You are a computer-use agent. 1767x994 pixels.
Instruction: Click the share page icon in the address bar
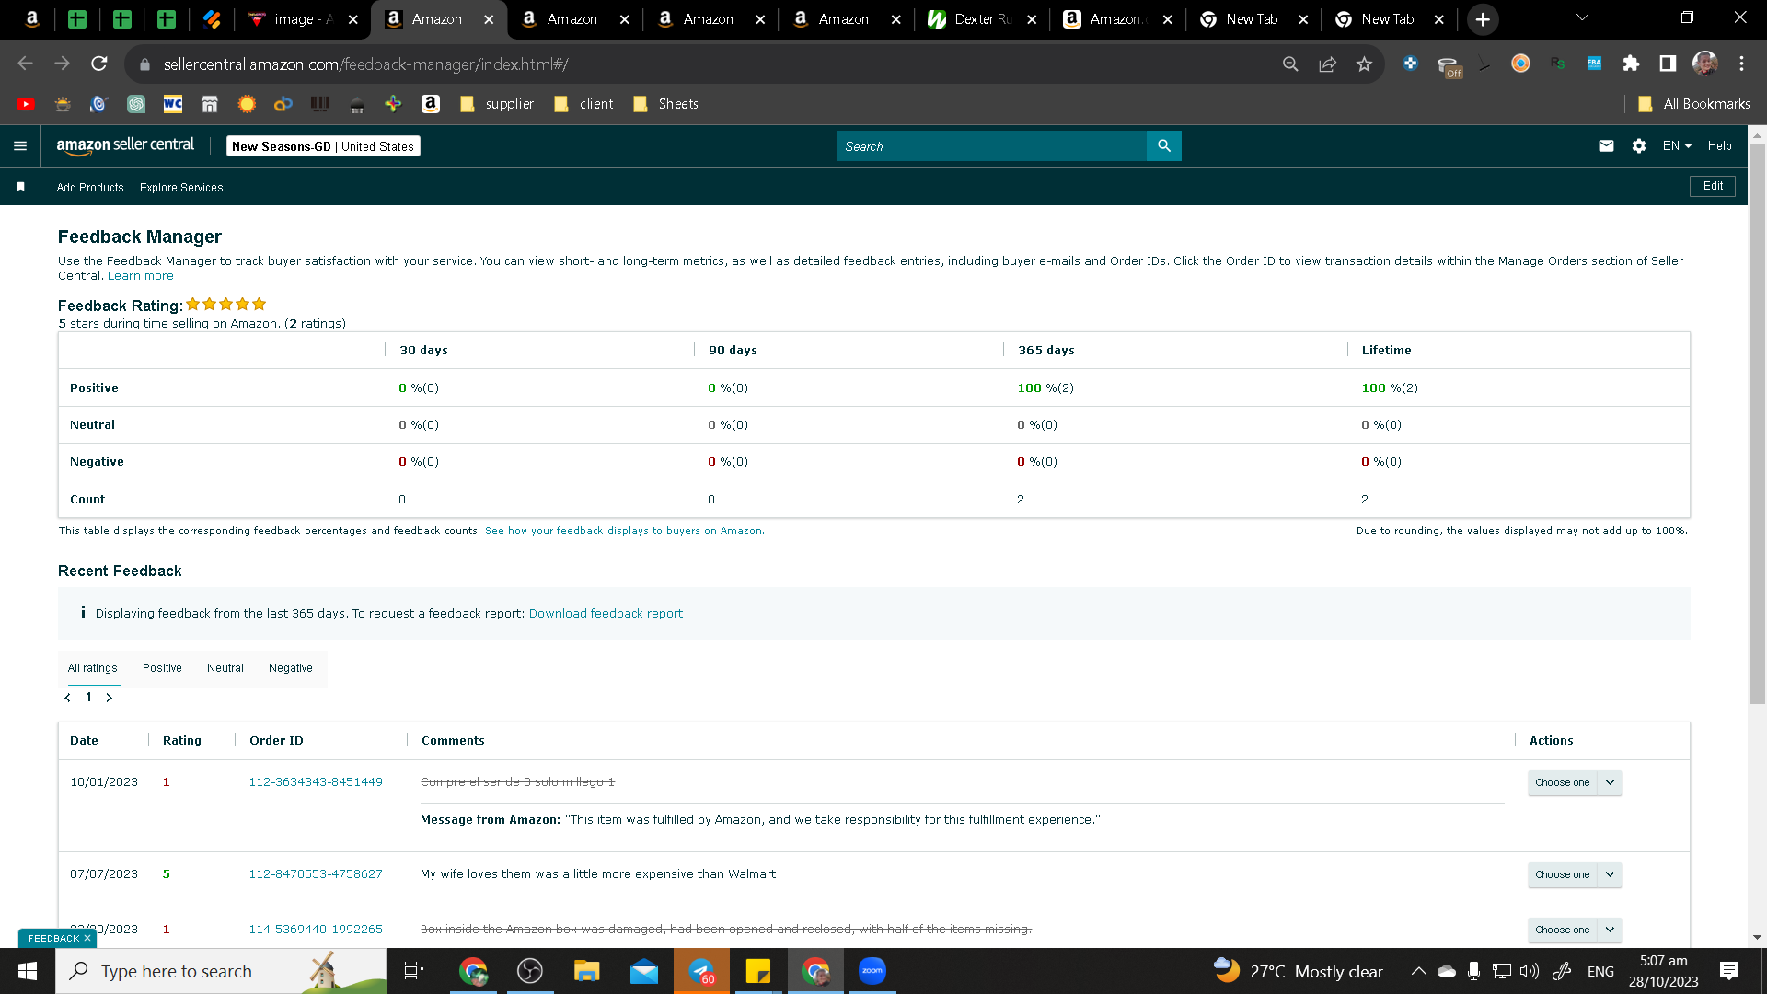coord(1327,64)
